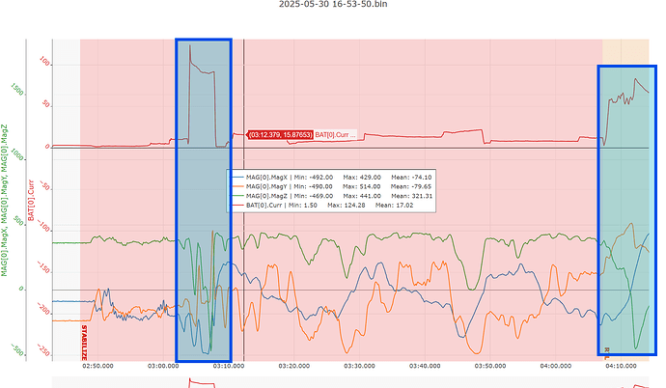Click the MagZ Mean: 321.31 legend value
The image size is (666, 388).
point(411,196)
